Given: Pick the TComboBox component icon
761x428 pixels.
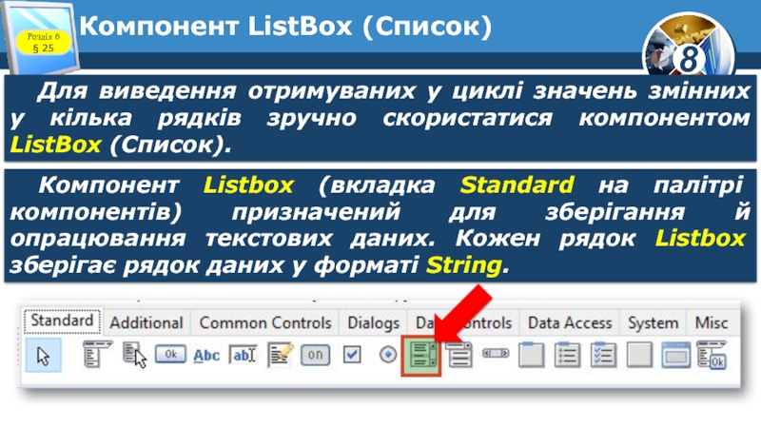Looking at the screenshot, I should pyautogui.click(x=459, y=354).
